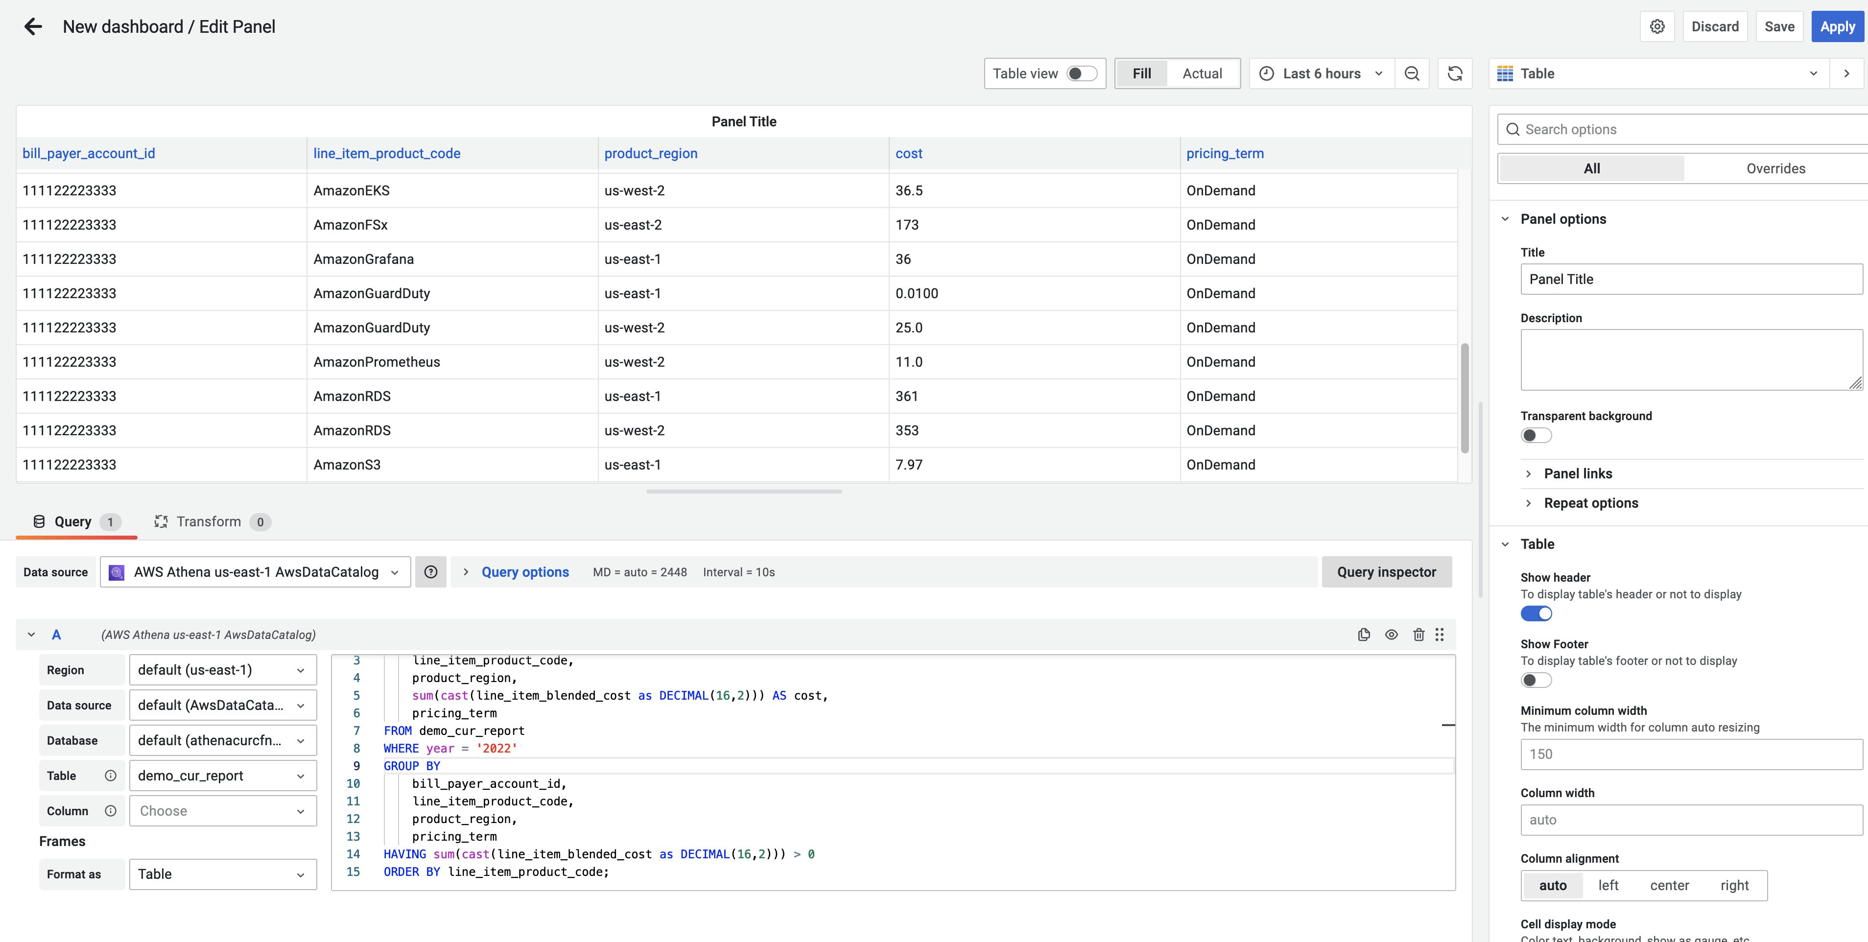This screenshot has height=942, width=1868.
Task: Hide query A response via the eye icon
Action: (x=1392, y=634)
